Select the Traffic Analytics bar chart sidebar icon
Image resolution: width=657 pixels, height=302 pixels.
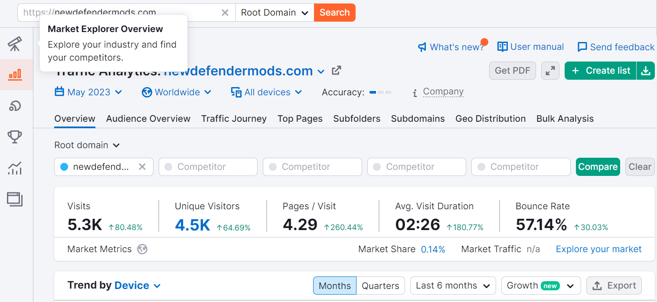15,75
